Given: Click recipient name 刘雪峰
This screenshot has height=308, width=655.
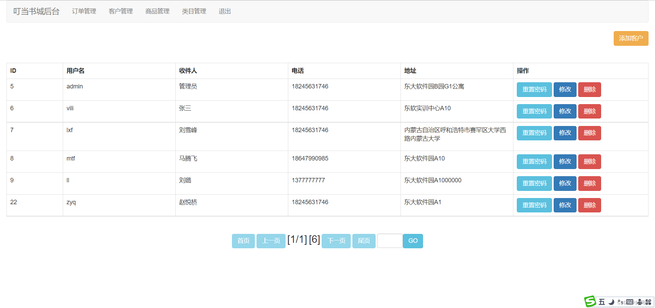Looking at the screenshot, I should click(x=188, y=130).
